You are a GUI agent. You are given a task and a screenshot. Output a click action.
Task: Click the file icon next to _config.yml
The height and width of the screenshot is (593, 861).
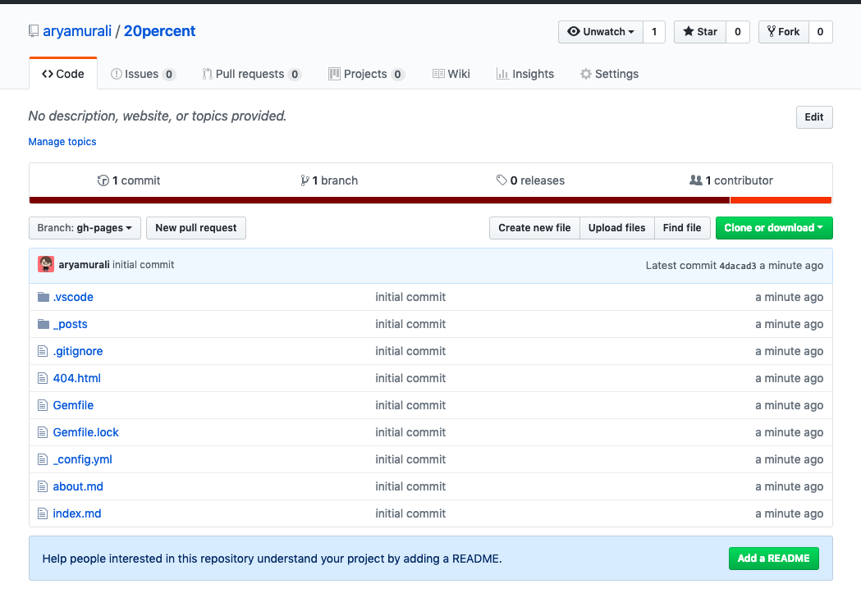coord(43,459)
